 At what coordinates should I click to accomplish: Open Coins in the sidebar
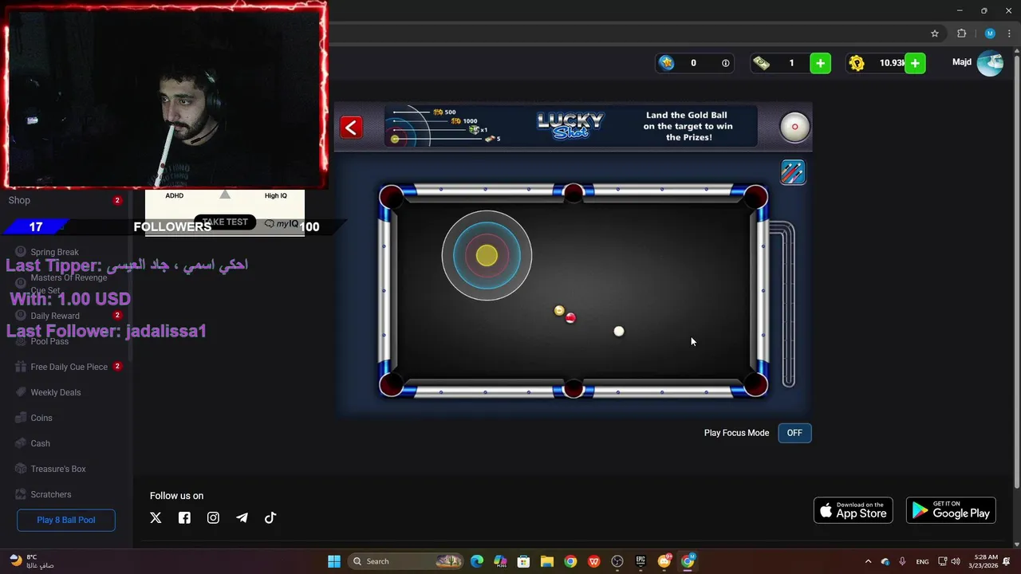[x=41, y=418]
